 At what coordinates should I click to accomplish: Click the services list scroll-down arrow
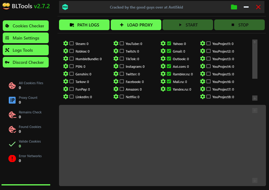(255, 98)
